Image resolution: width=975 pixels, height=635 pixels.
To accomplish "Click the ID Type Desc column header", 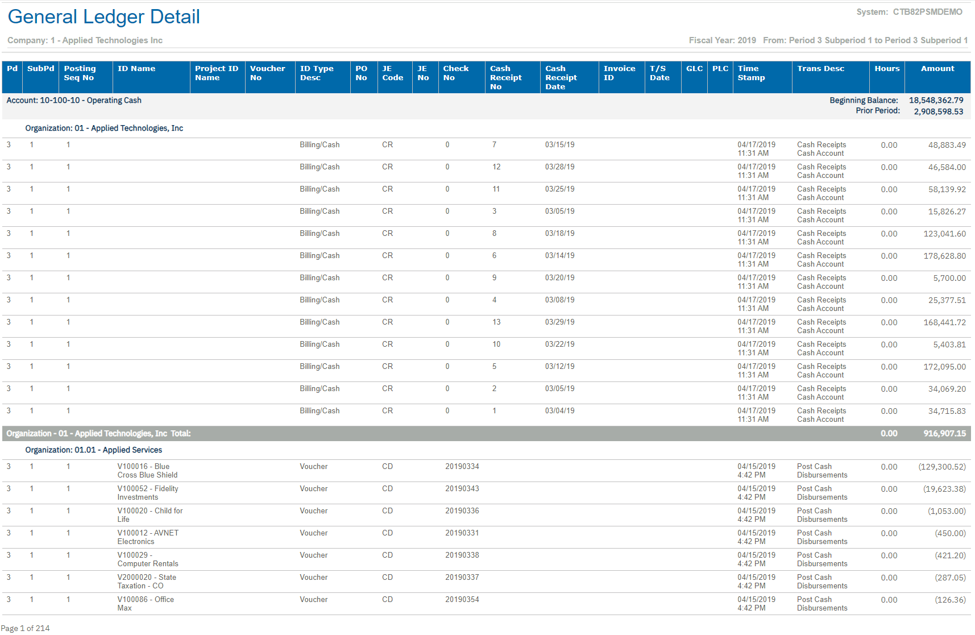I will click(x=316, y=73).
